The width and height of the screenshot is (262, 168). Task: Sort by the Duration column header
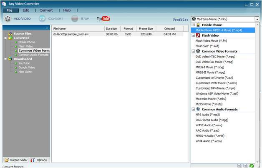tap(112, 29)
